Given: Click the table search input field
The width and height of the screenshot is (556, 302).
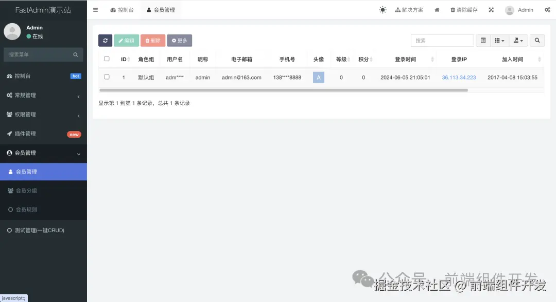Looking at the screenshot, I should point(442,40).
